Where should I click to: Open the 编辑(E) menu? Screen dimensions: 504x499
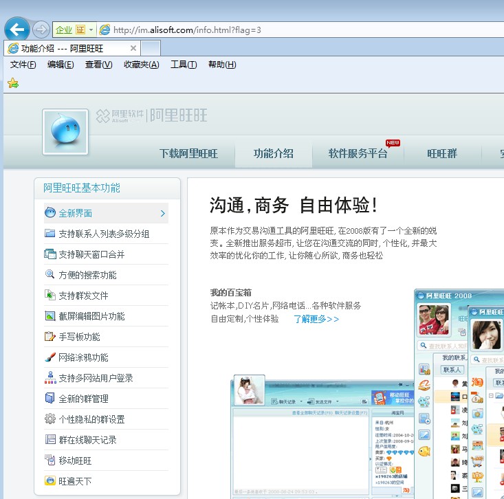point(61,65)
